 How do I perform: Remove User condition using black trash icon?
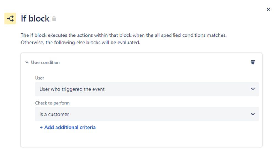coord(253,62)
